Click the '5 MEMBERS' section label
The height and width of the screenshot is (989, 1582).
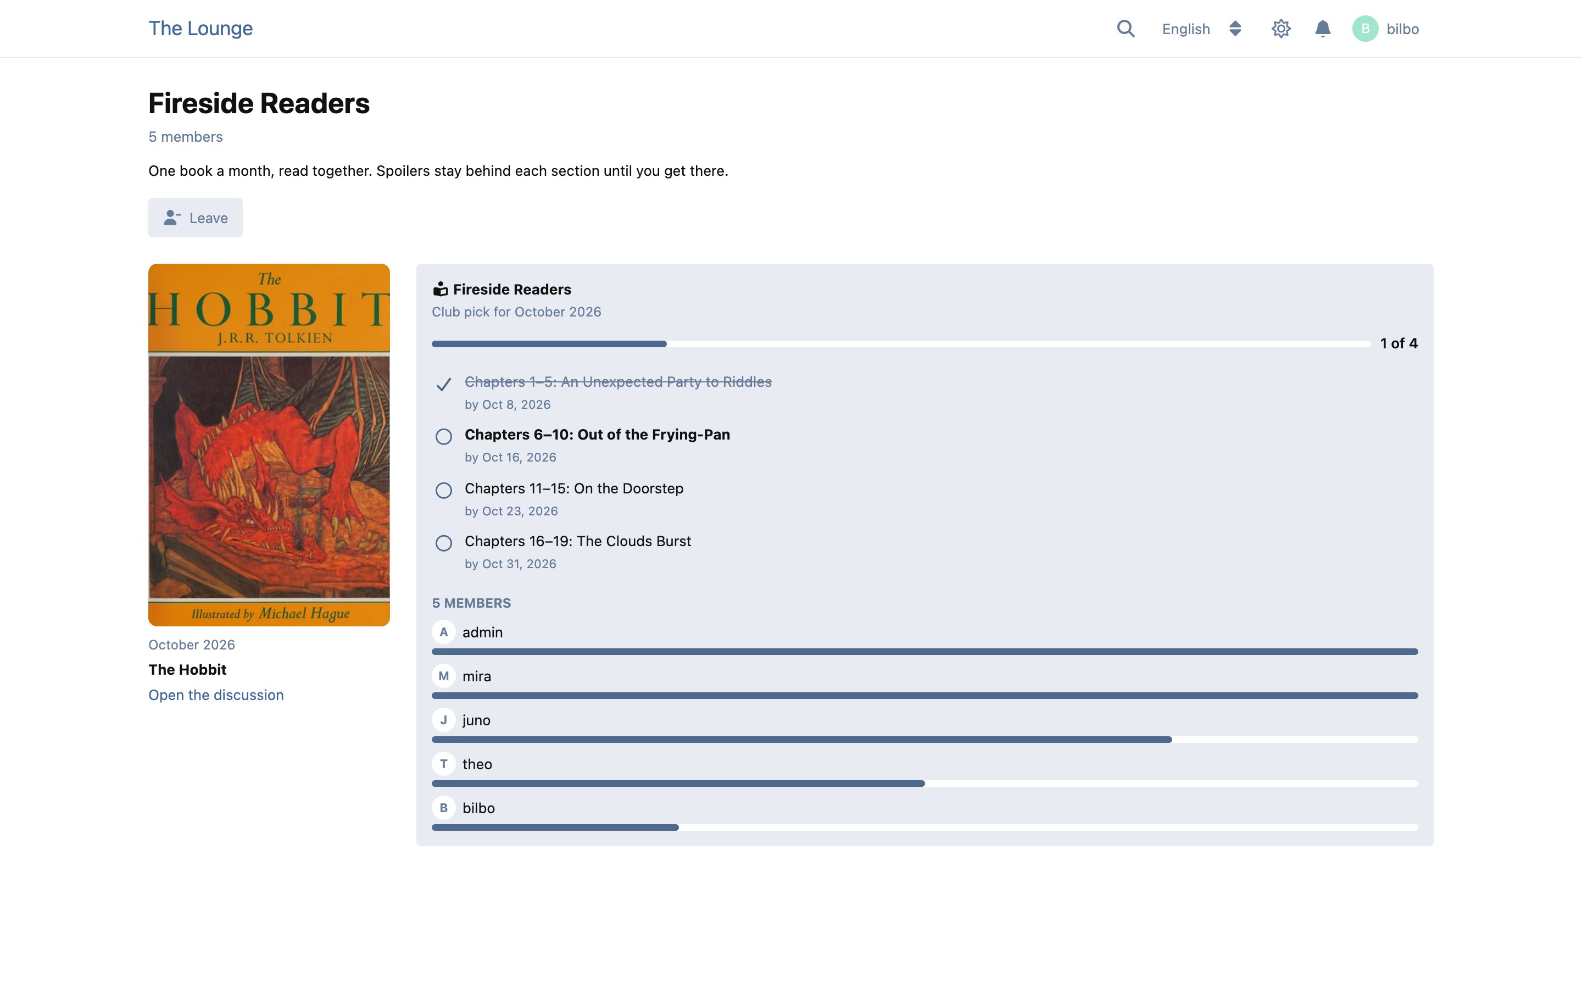point(471,603)
